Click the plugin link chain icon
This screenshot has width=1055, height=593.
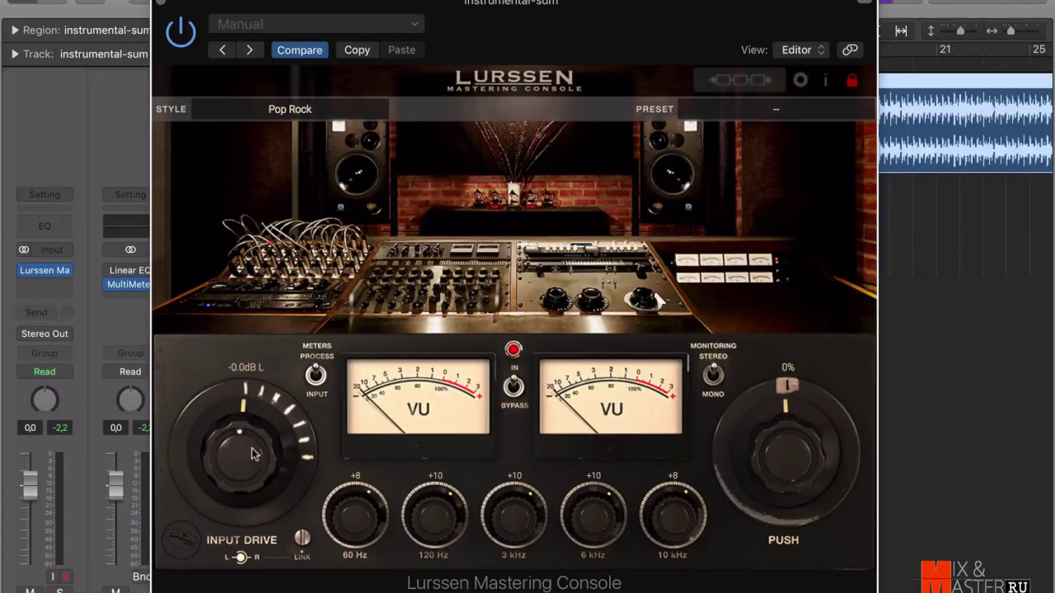point(850,50)
